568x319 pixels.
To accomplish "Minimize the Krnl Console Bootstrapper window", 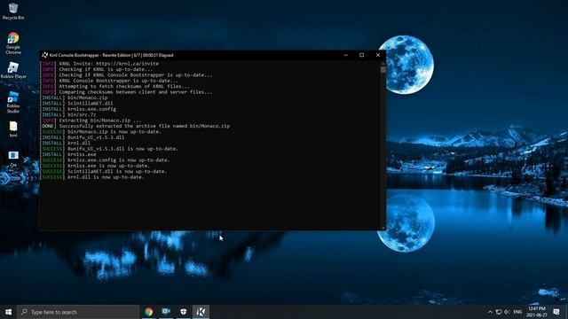I will pyautogui.click(x=345, y=55).
